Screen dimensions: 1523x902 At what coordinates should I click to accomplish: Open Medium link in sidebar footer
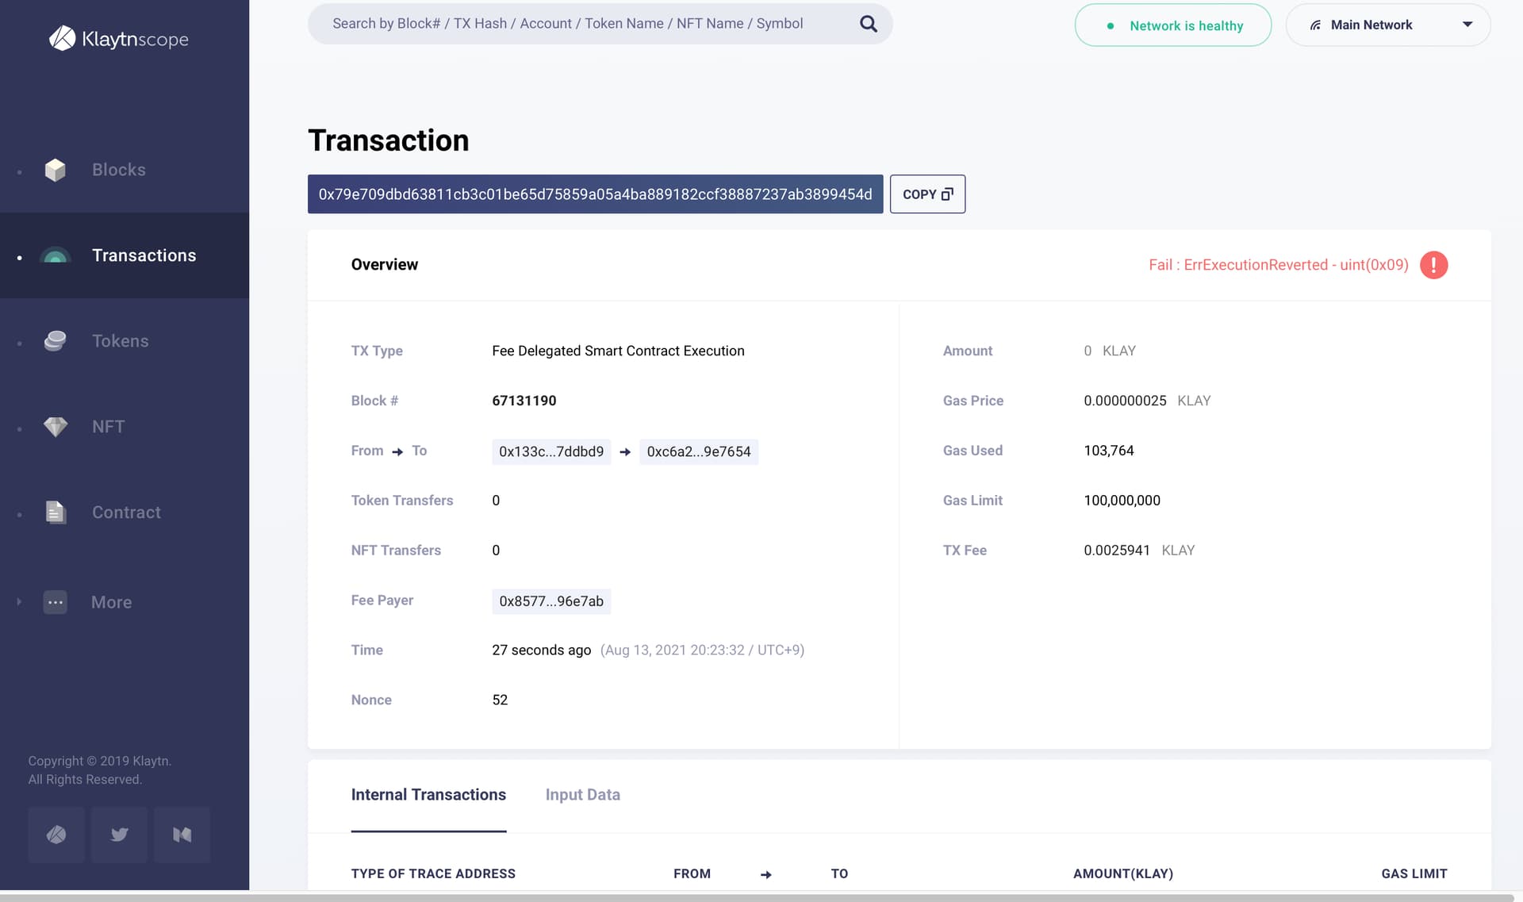pos(182,835)
